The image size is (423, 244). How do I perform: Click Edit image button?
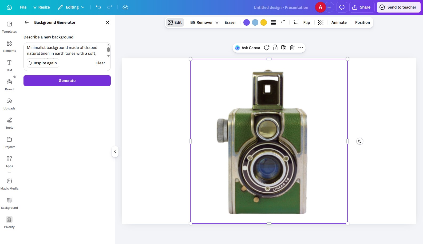[175, 22]
